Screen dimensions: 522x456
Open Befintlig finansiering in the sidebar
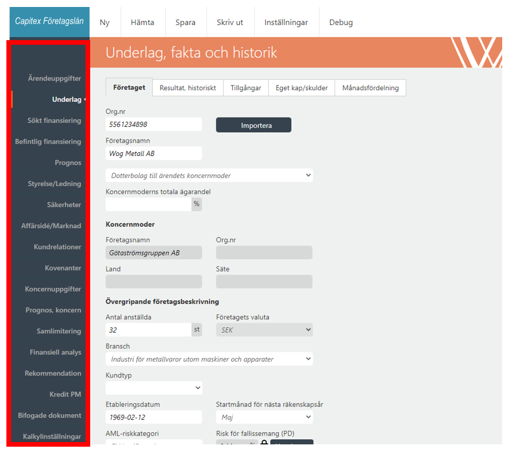[48, 141]
